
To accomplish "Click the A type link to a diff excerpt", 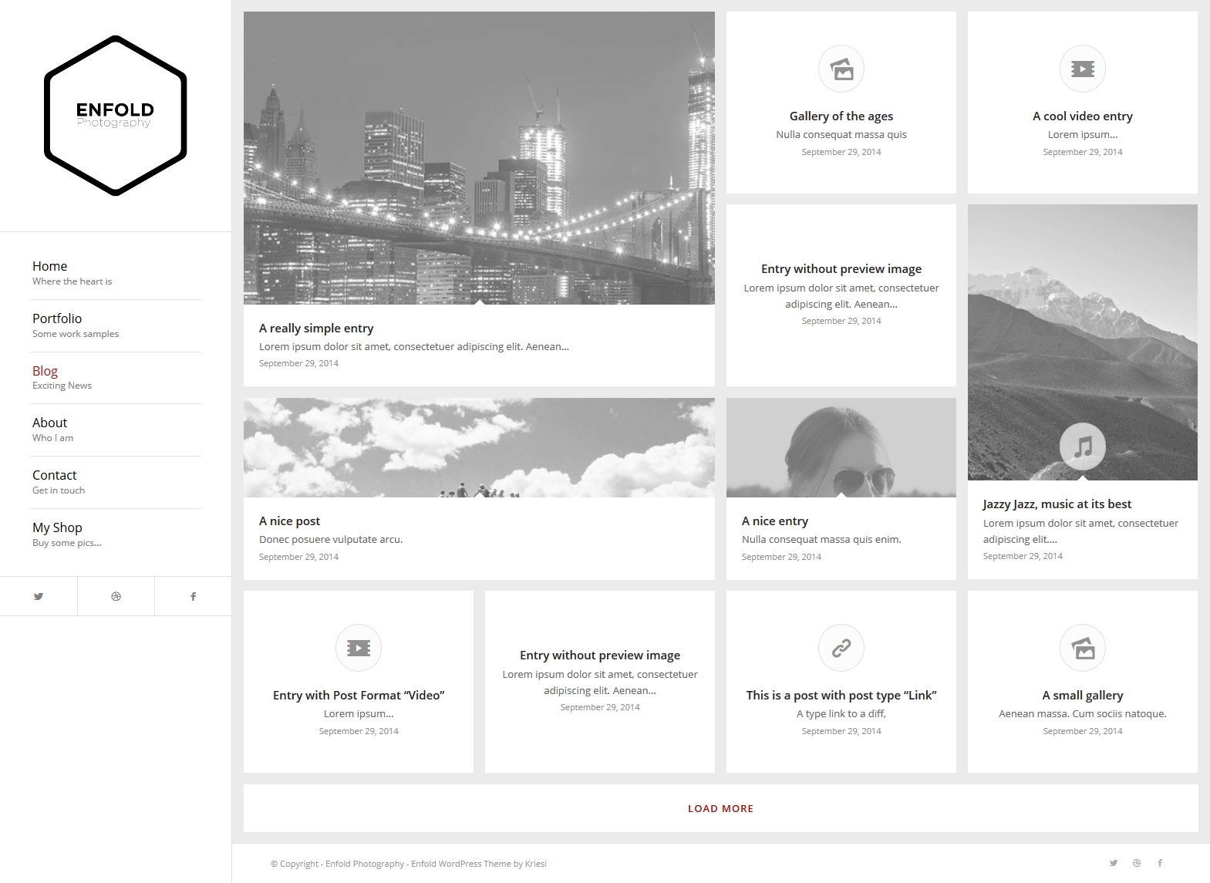I will click(x=841, y=713).
